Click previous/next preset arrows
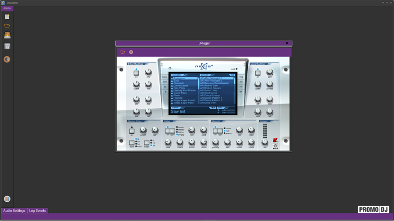 (213, 108)
